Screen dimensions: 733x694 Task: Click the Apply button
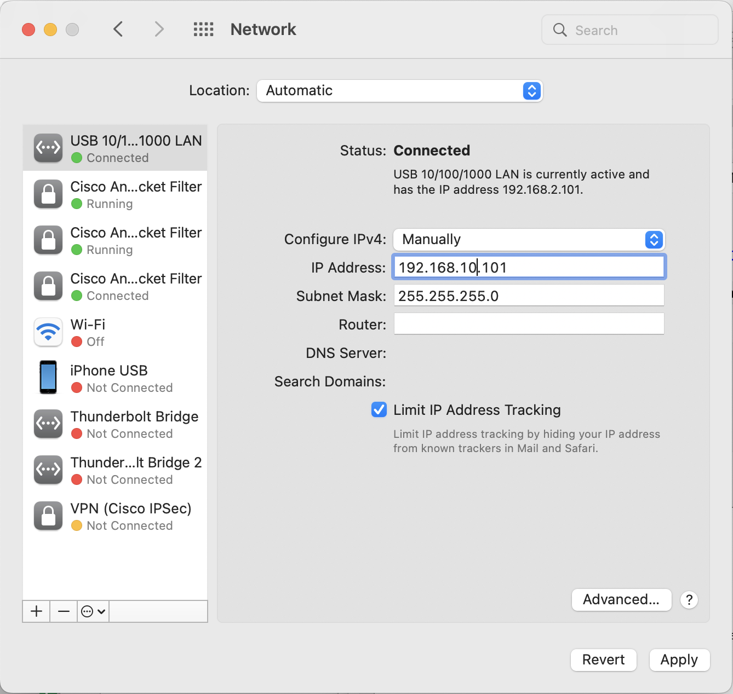pyautogui.click(x=679, y=660)
